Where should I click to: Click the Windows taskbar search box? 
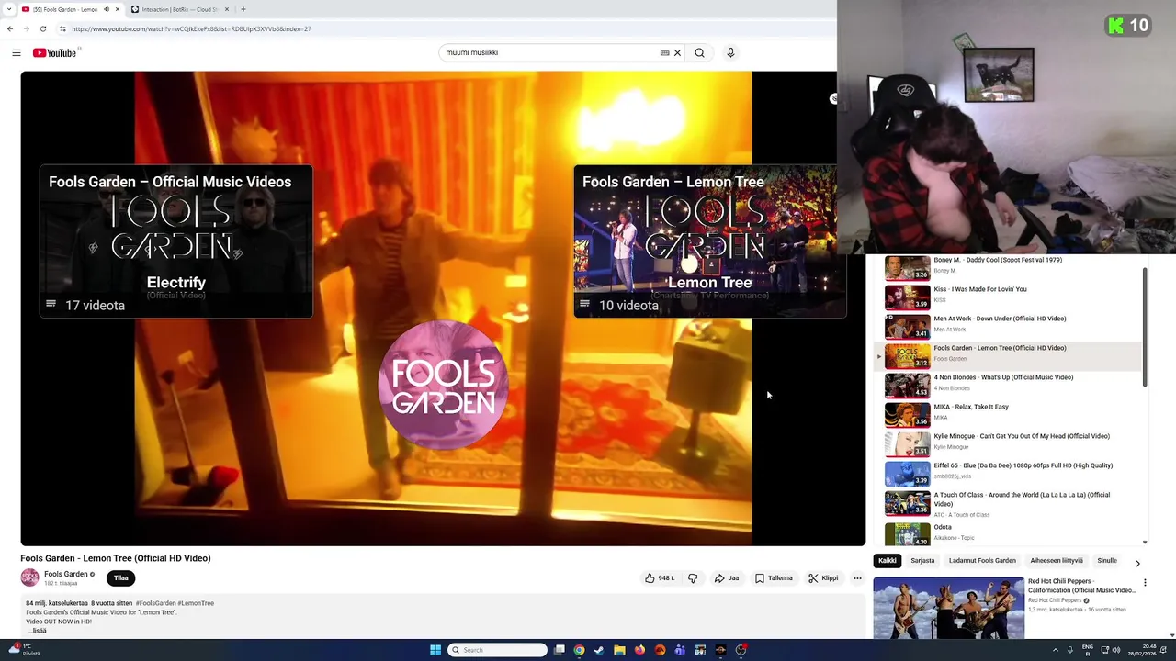[x=497, y=650]
